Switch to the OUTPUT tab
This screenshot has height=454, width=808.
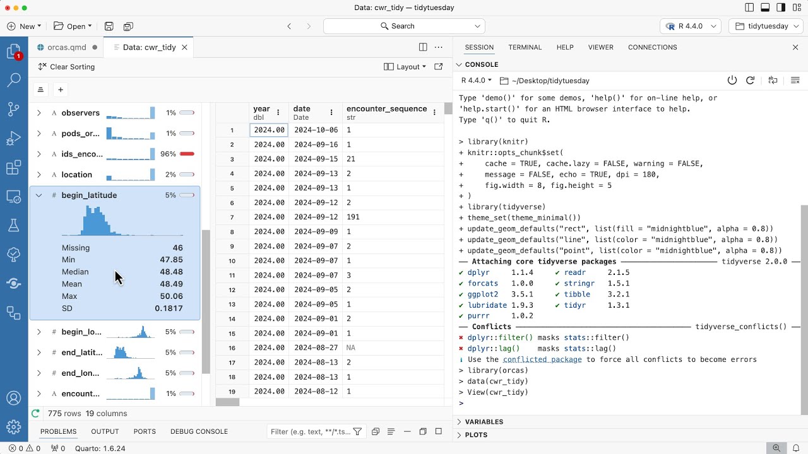click(x=105, y=432)
